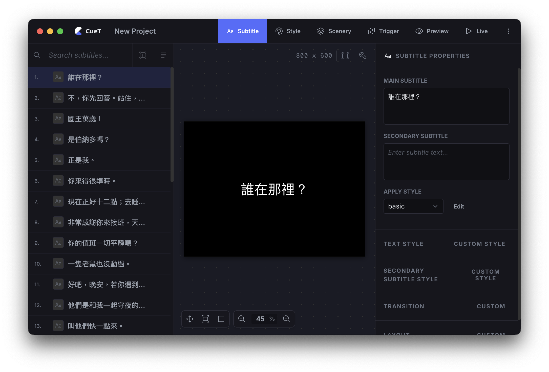Start Live mode from the header
The height and width of the screenshot is (372, 549).
click(x=476, y=31)
